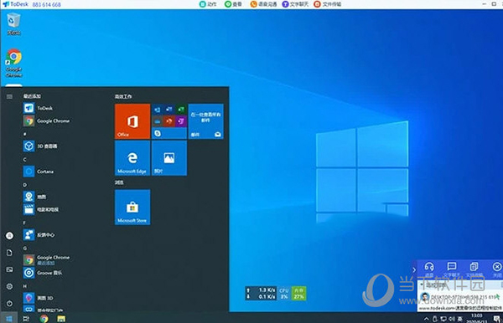Click the power button in Start menu sidebar
Viewport: 503px width, 323px height.
click(9, 304)
